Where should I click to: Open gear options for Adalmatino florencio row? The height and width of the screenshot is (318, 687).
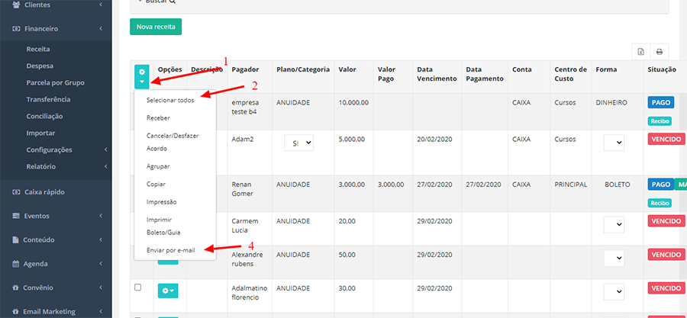coord(167,291)
